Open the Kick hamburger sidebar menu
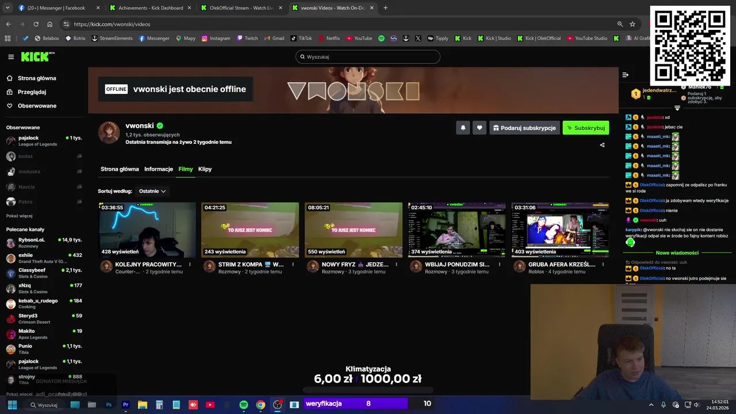The height and width of the screenshot is (414, 736). point(11,57)
